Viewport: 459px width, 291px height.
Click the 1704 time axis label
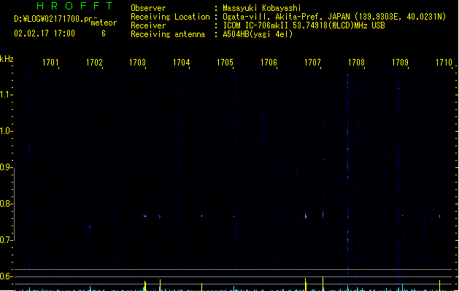(182, 63)
